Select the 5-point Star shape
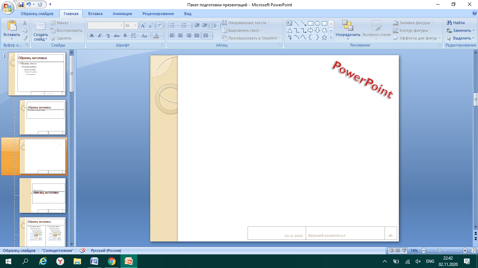This screenshot has height=268, width=478. [x=325, y=37]
